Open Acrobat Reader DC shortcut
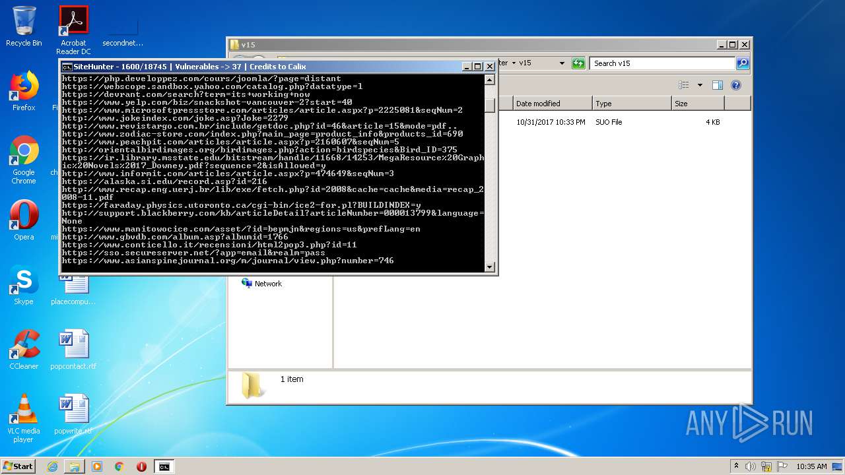 (x=73, y=30)
